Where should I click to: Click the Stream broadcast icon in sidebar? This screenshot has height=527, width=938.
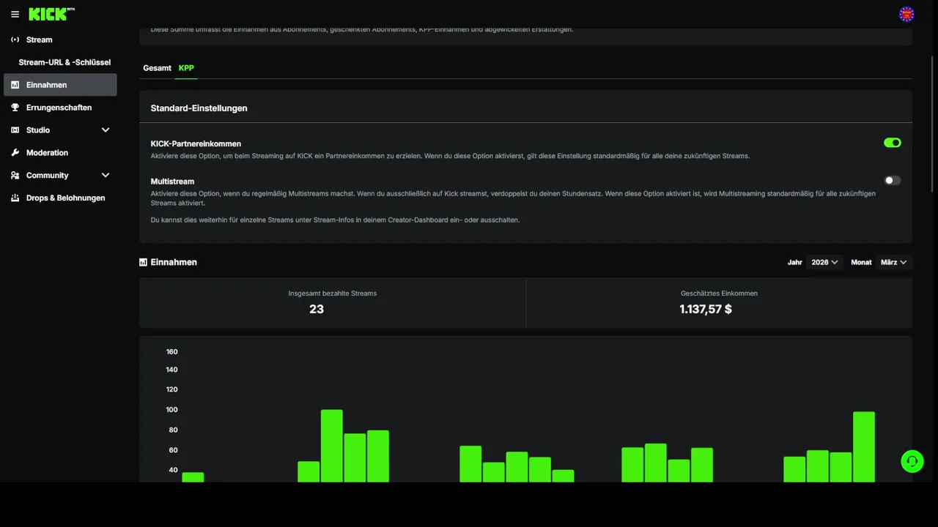15,40
